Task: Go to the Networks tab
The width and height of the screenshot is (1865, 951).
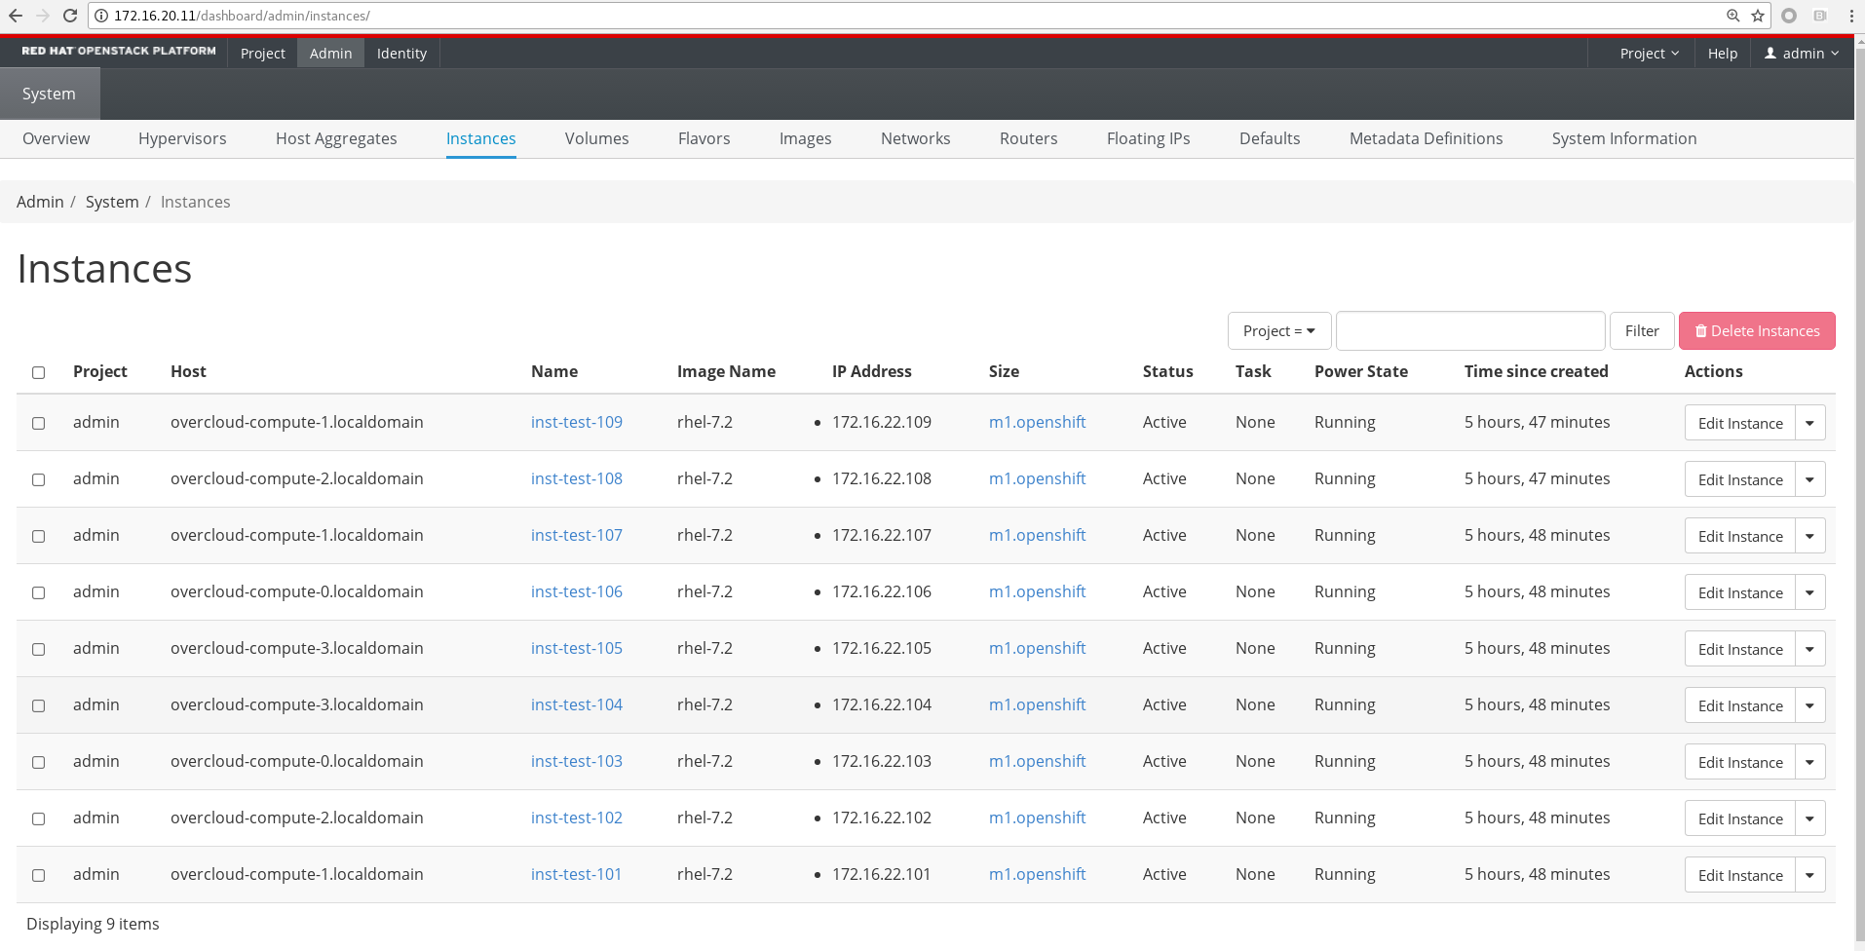Action: click(x=916, y=138)
